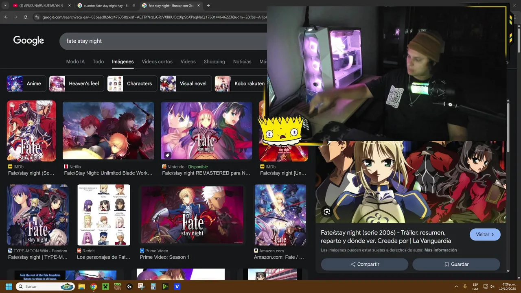The height and width of the screenshot is (293, 521).
Task: Click the preview panel scrollbar down arrow
Action: pos(508,271)
